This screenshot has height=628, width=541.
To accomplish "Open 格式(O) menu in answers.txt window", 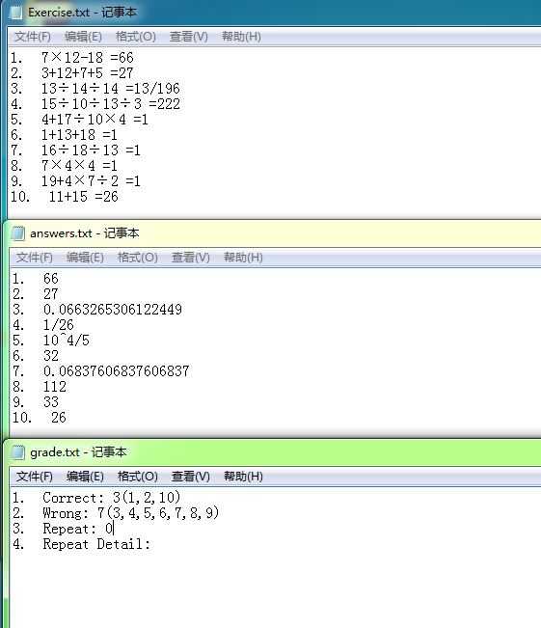I will (x=138, y=258).
